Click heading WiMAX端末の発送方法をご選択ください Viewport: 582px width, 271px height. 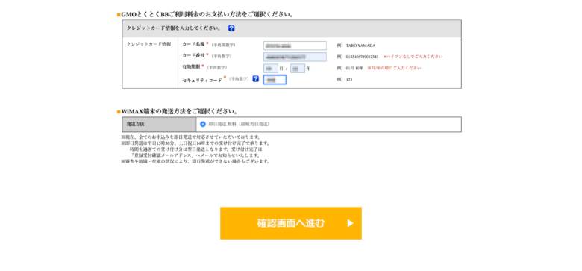[x=179, y=111]
